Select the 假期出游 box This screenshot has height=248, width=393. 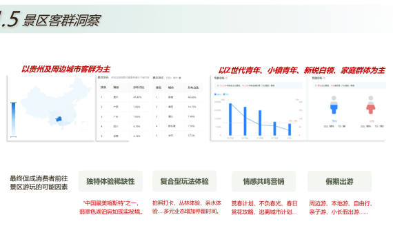[x=339, y=181]
